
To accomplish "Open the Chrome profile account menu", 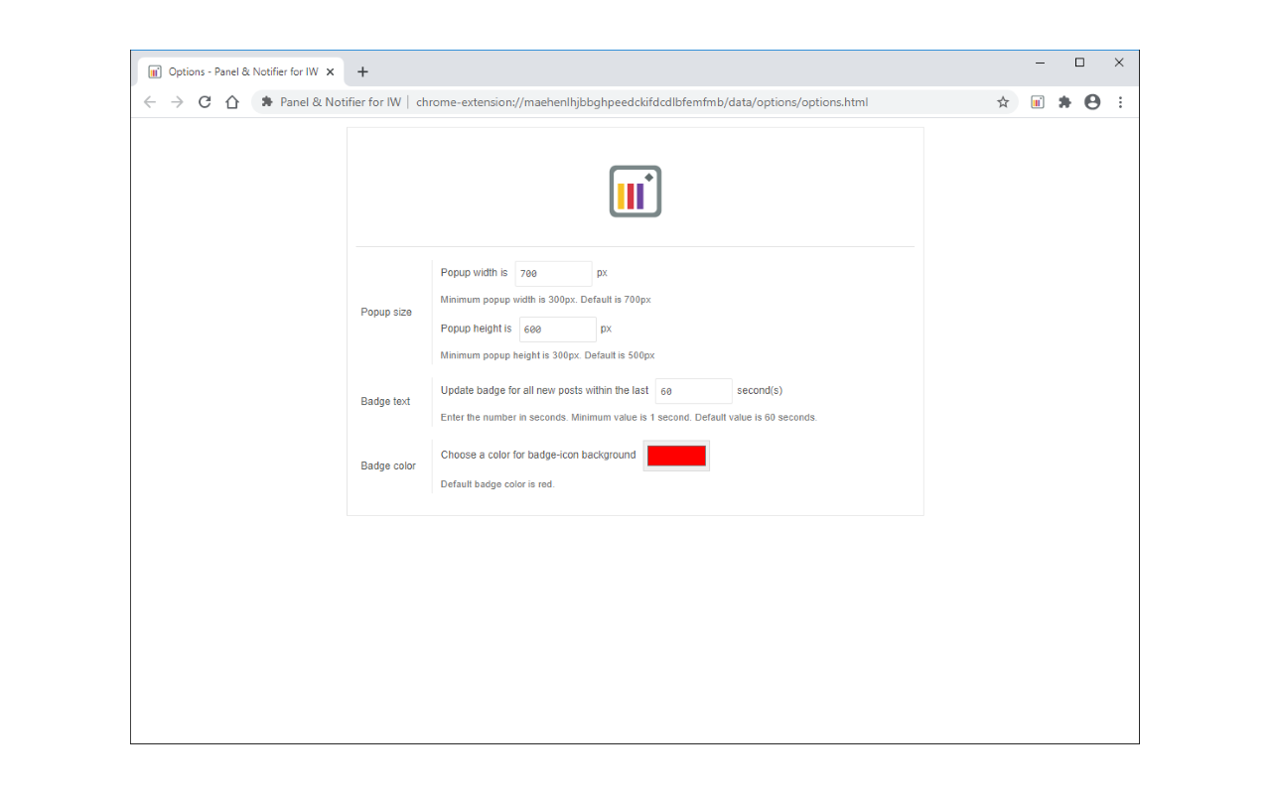I will coord(1092,101).
